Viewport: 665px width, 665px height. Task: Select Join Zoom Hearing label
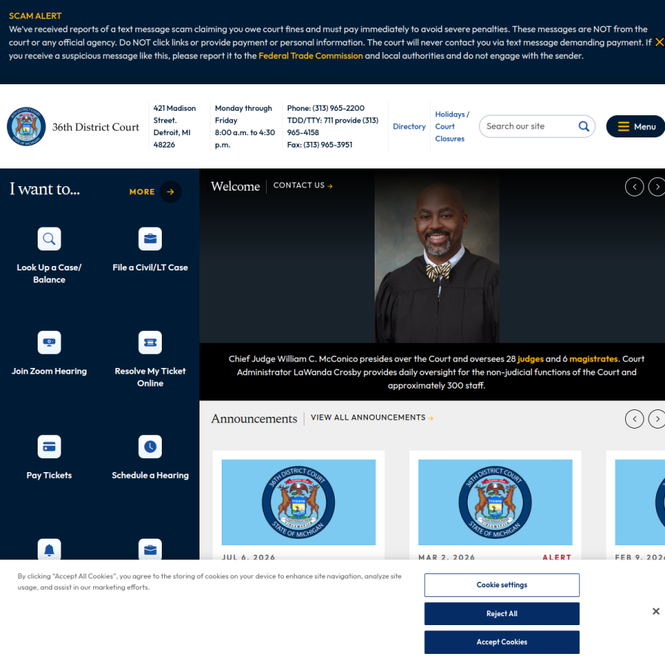tap(50, 371)
